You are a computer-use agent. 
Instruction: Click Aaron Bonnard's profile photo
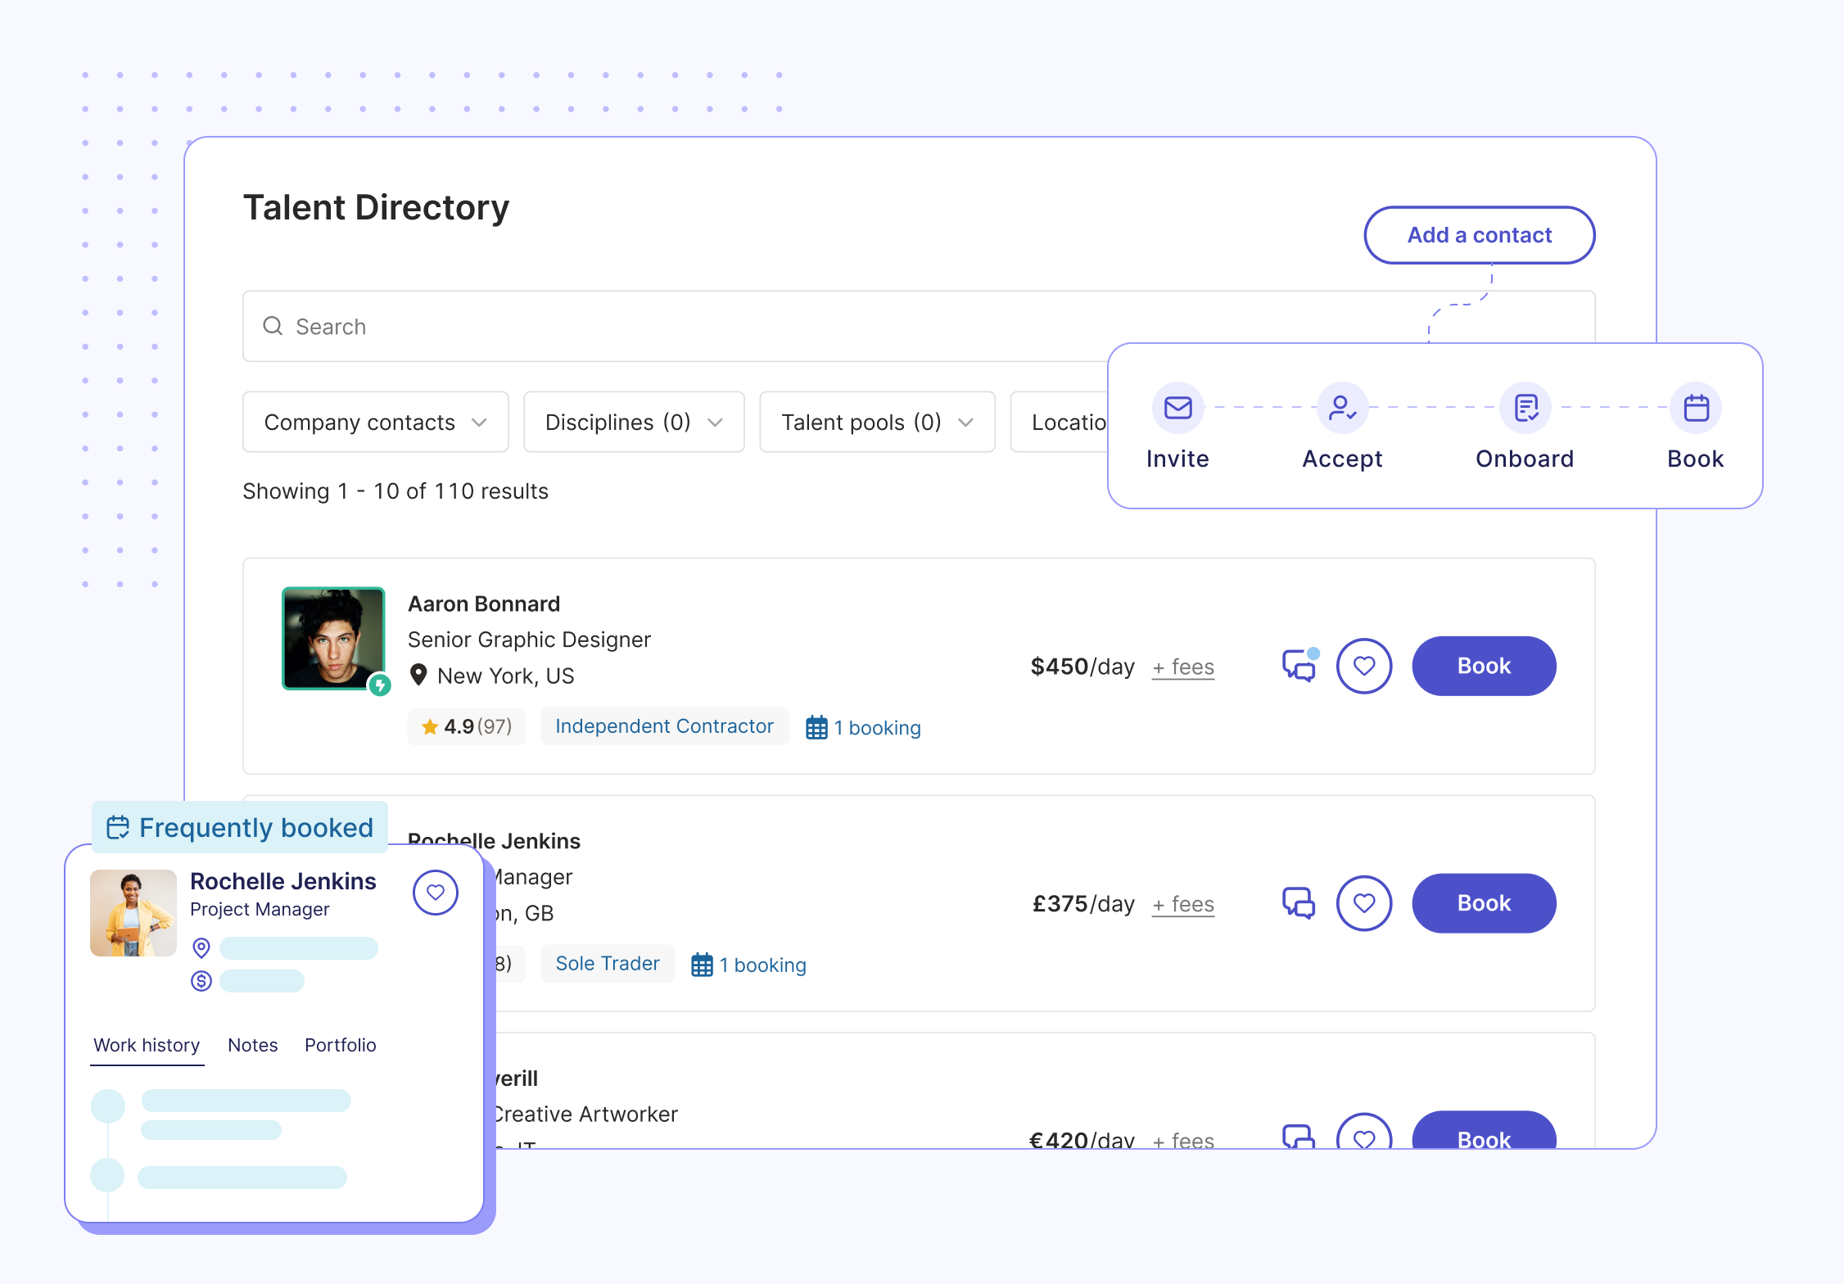333,639
